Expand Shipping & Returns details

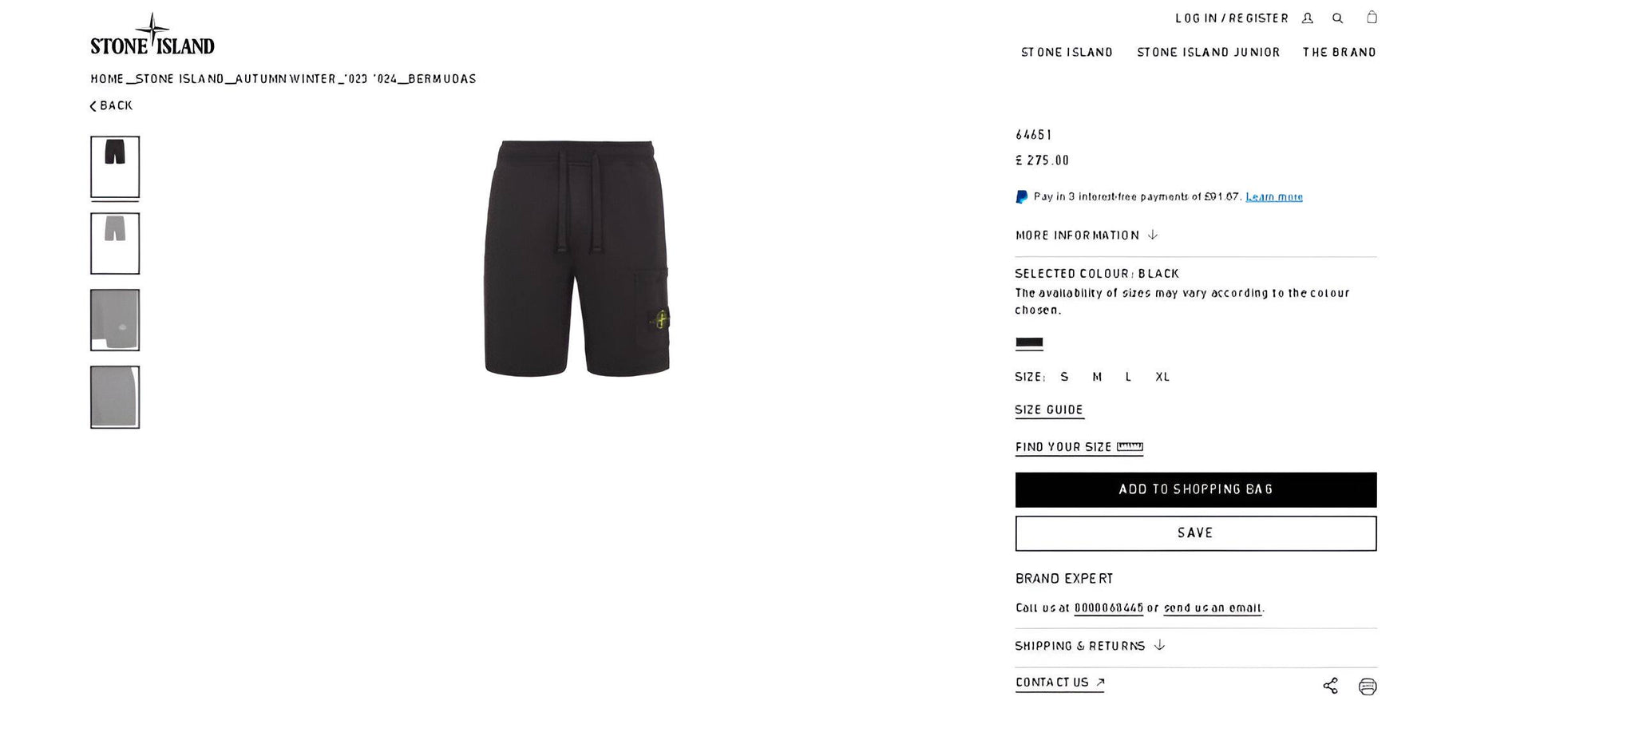pos(1090,646)
